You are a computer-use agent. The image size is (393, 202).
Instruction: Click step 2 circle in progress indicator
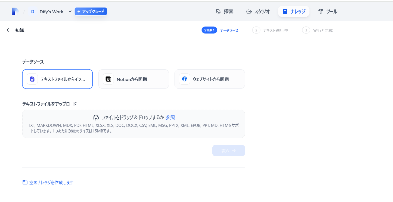point(256,30)
